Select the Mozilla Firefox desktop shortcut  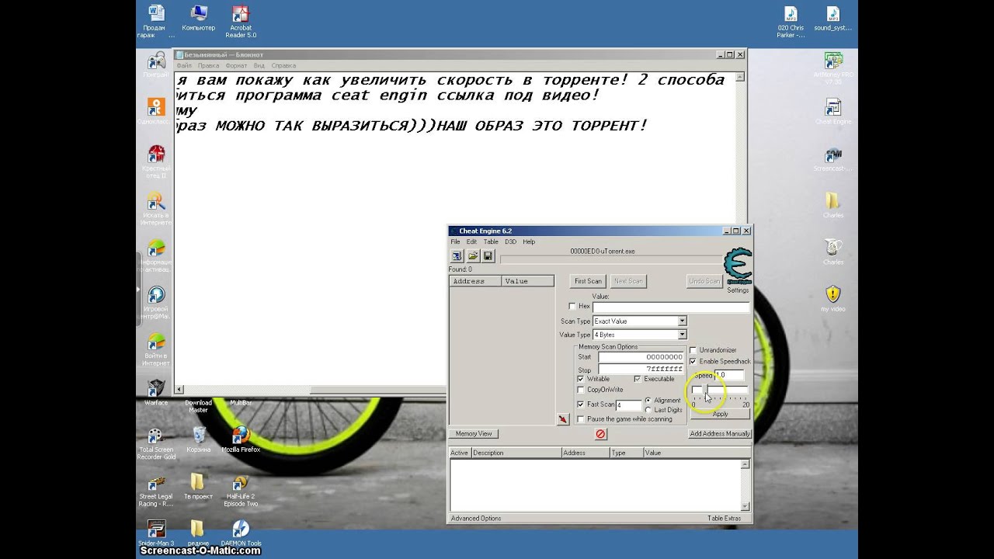(241, 435)
